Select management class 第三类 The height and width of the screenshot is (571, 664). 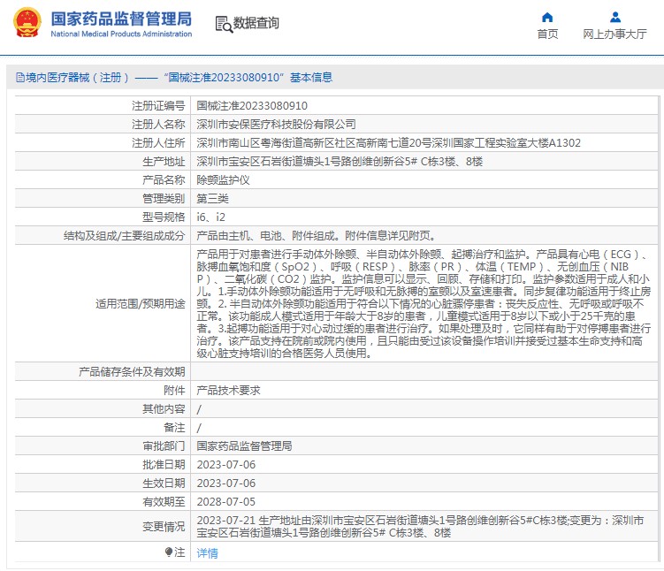coord(212,199)
